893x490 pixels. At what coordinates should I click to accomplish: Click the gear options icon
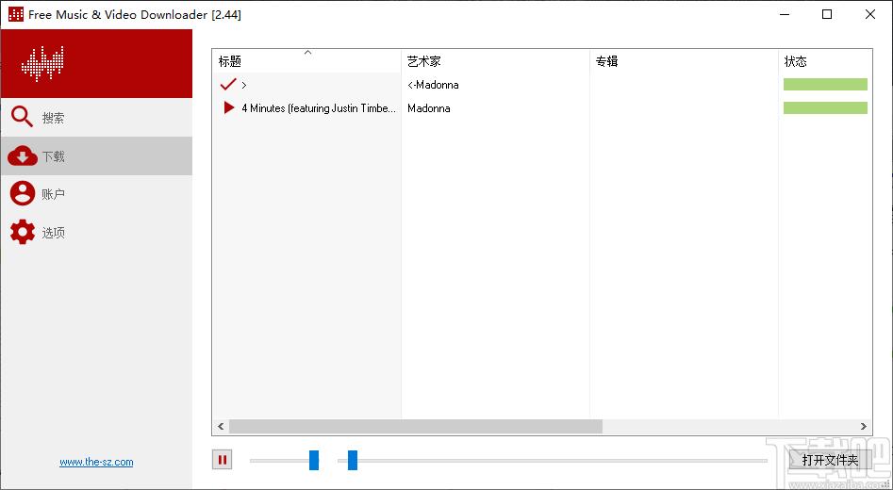(23, 232)
